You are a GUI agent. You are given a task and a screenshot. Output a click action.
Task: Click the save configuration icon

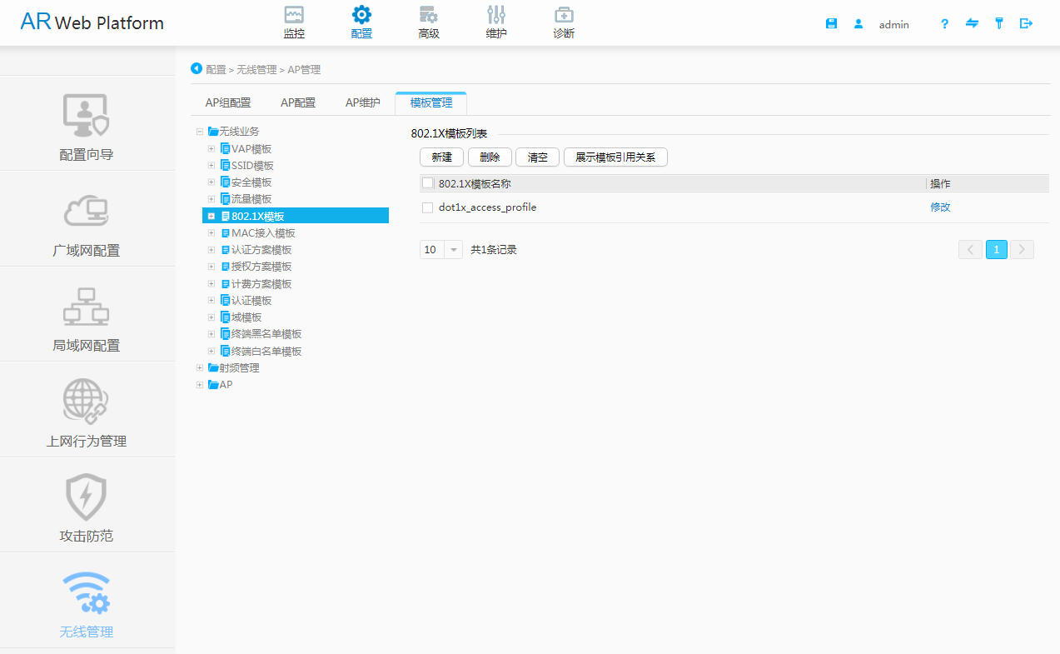point(830,23)
